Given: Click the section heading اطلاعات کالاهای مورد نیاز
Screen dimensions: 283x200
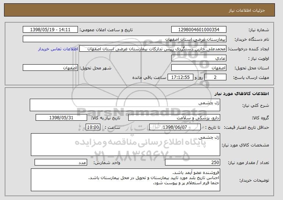Looking at the screenshot, I should point(242,93).
